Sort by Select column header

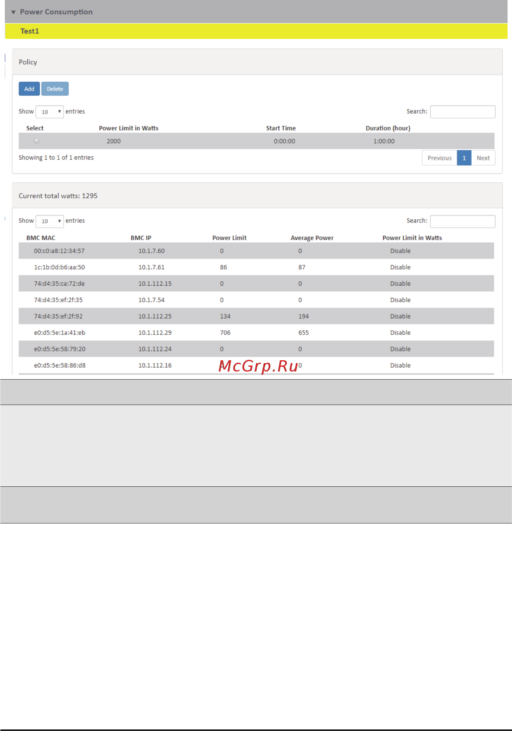pos(35,128)
